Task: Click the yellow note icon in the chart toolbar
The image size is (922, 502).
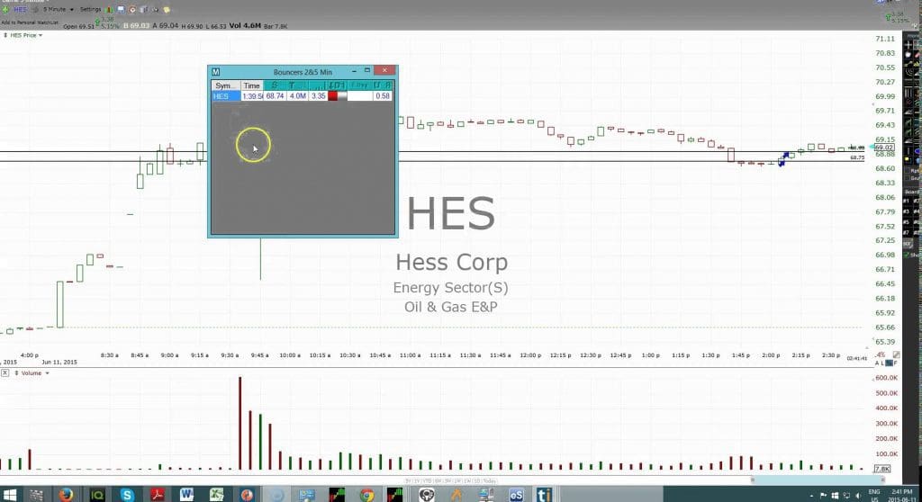Action: click(x=167, y=10)
